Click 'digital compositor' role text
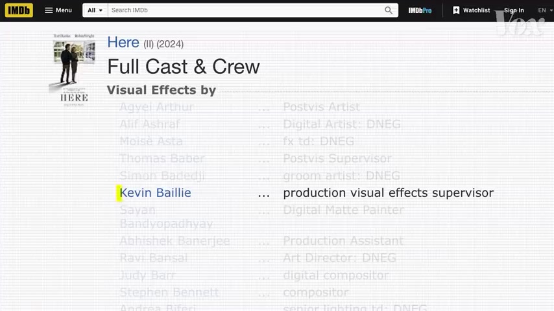Viewport: 554px width, 311px height. [336, 275]
